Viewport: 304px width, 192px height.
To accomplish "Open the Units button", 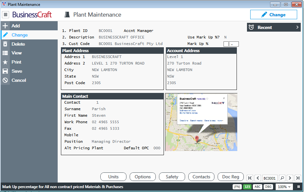I will [113, 177].
